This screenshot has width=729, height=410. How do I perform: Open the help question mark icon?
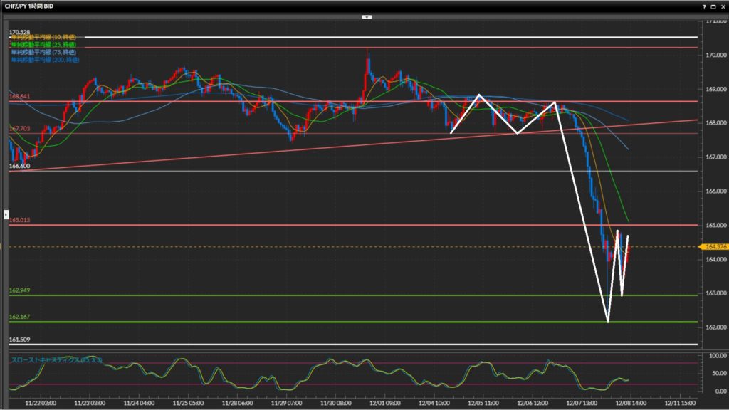click(704, 6)
